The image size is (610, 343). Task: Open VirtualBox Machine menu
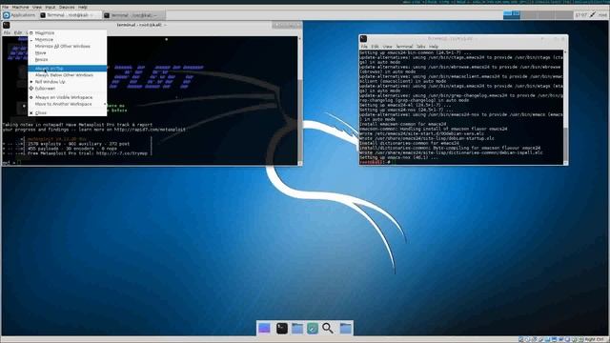(20, 7)
